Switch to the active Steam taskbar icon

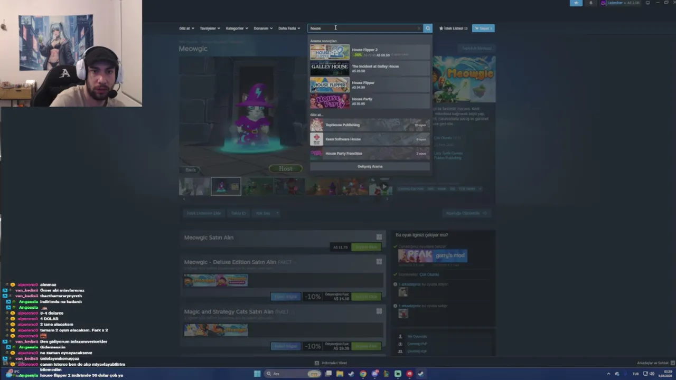421,374
